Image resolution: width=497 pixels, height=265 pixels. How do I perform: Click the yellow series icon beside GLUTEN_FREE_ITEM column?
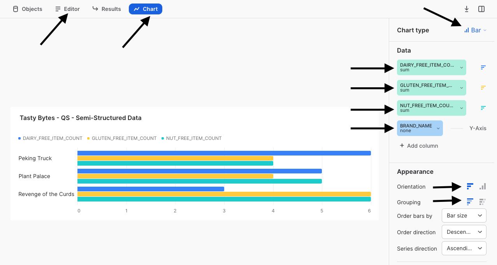click(483, 87)
